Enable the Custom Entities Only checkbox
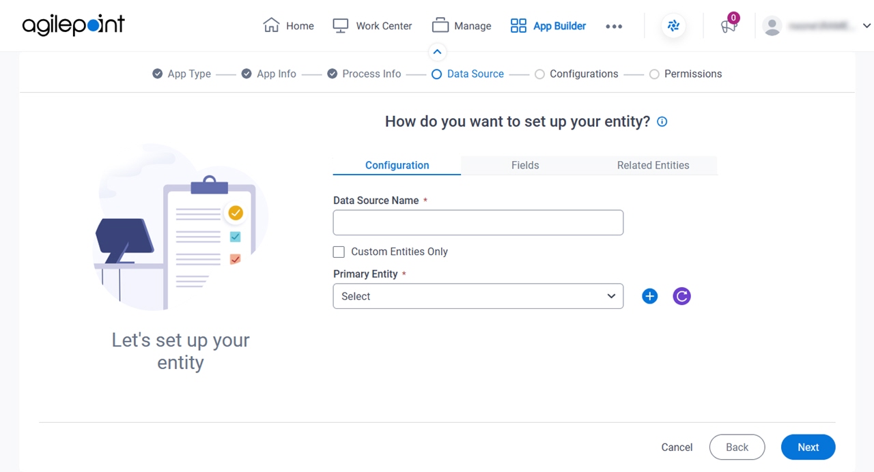The image size is (874, 472). coord(339,252)
